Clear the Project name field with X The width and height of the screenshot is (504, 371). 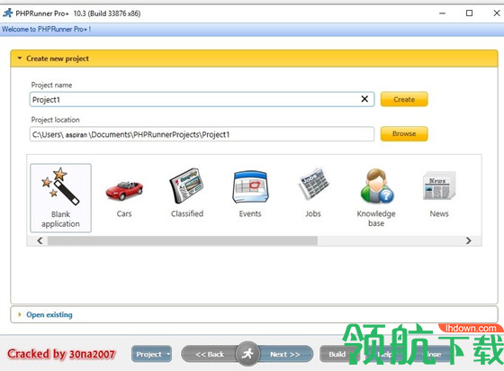tap(364, 99)
